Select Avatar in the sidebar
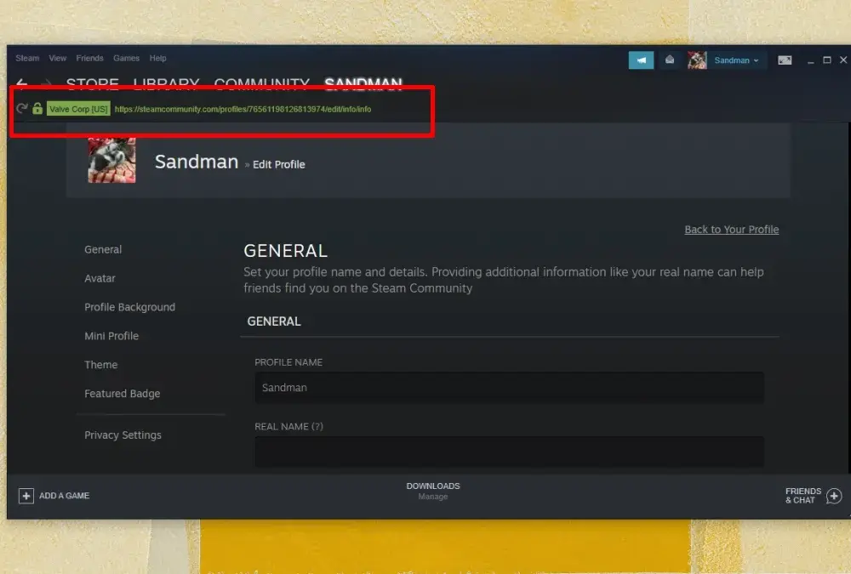The height and width of the screenshot is (574, 851). point(100,278)
